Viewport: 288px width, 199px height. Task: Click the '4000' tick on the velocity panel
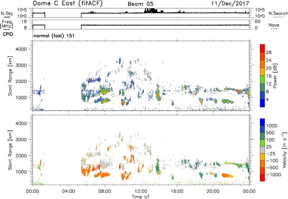[x=21, y=123]
